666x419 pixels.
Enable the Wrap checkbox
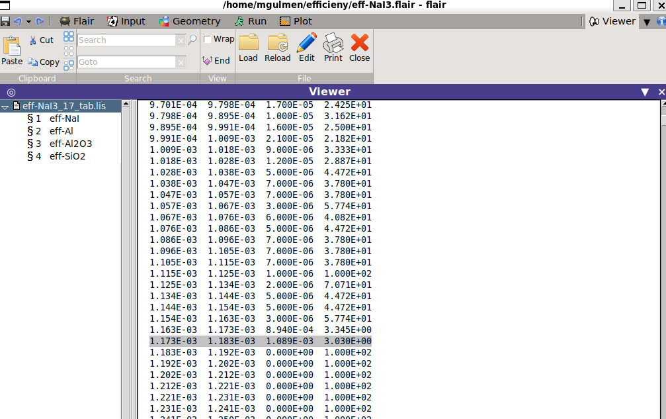point(207,39)
